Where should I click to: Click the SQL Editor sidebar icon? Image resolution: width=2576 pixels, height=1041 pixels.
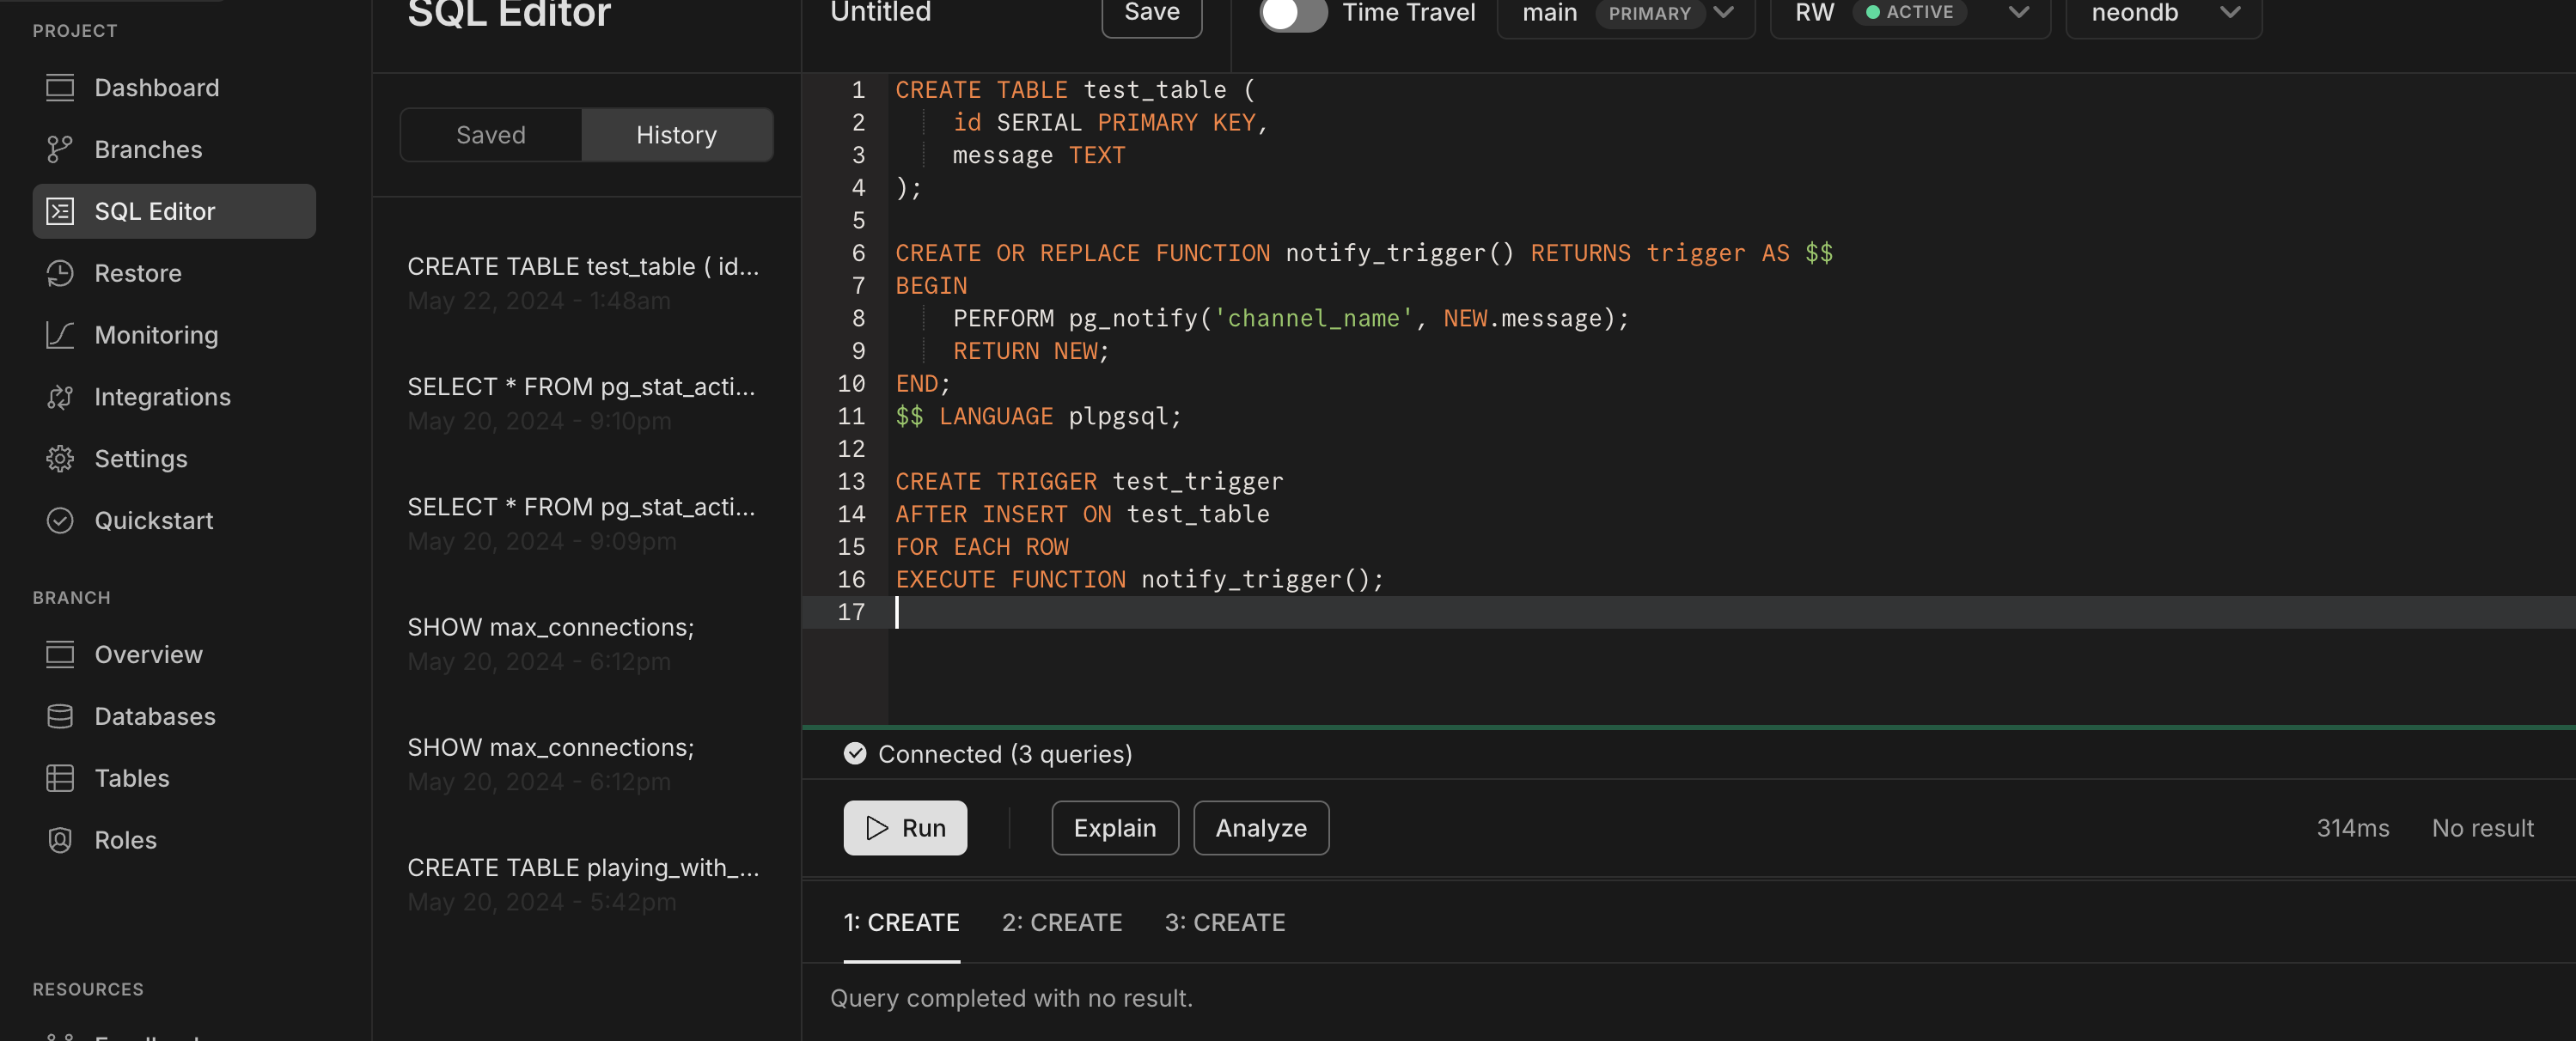tap(60, 211)
